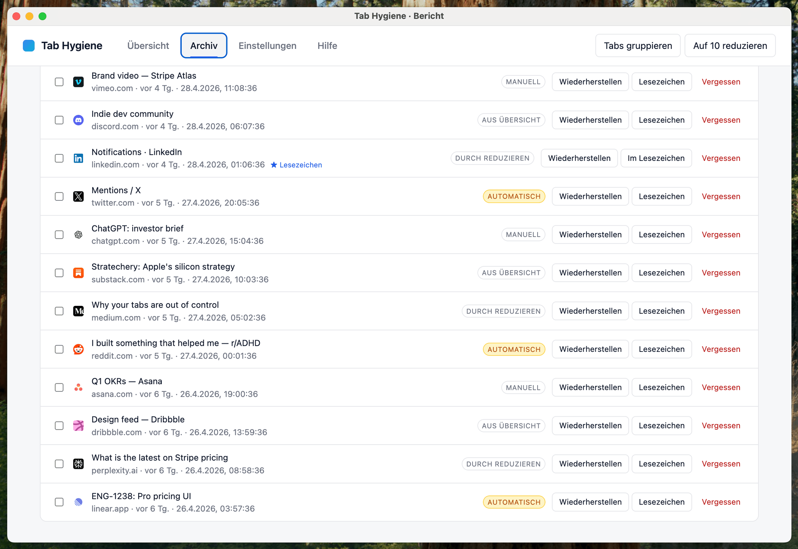Click the AUS ÜBERSICHT badge on Discord row

(511, 120)
